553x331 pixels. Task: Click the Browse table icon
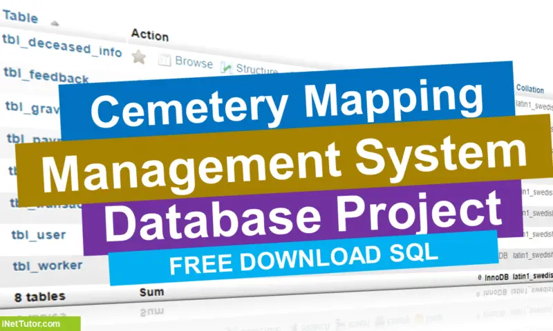[x=164, y=61]
